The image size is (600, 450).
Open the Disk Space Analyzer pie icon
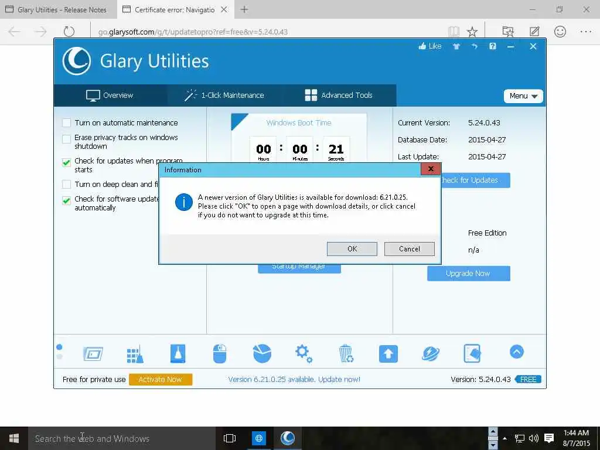(262, 353)
